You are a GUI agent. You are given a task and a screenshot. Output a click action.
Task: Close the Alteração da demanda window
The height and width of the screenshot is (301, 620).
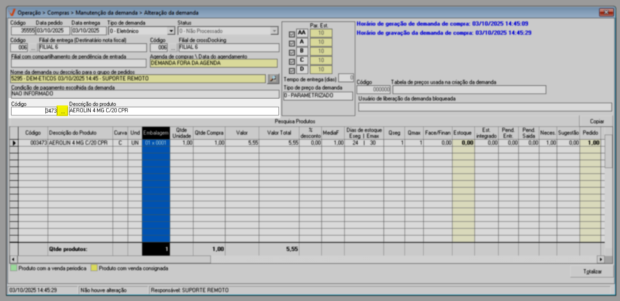(606, 12)
